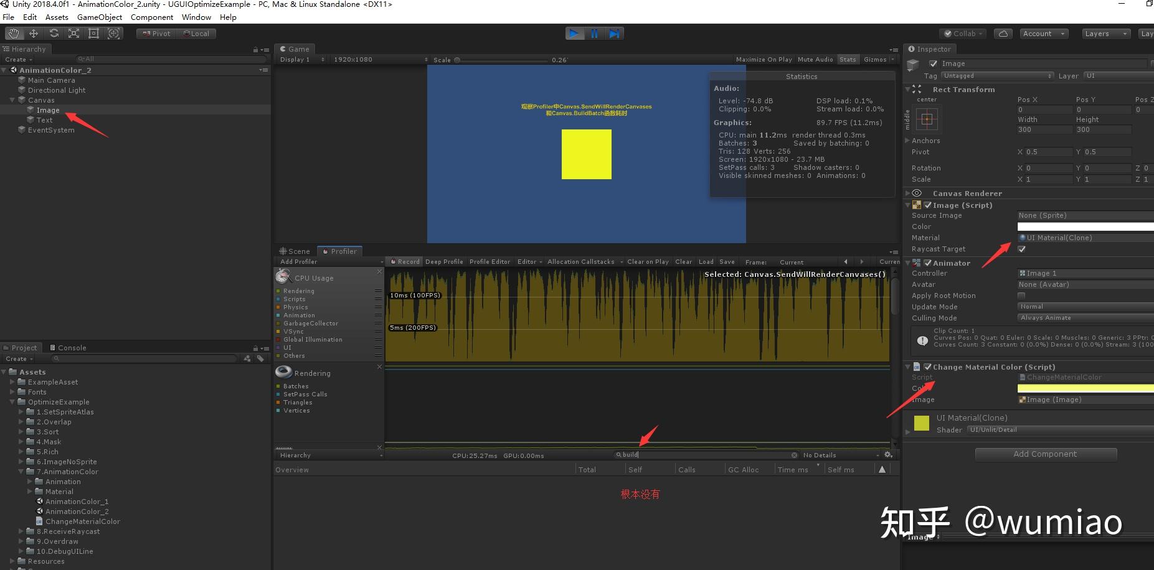Click the Profiler hierarchy search field

704,454
